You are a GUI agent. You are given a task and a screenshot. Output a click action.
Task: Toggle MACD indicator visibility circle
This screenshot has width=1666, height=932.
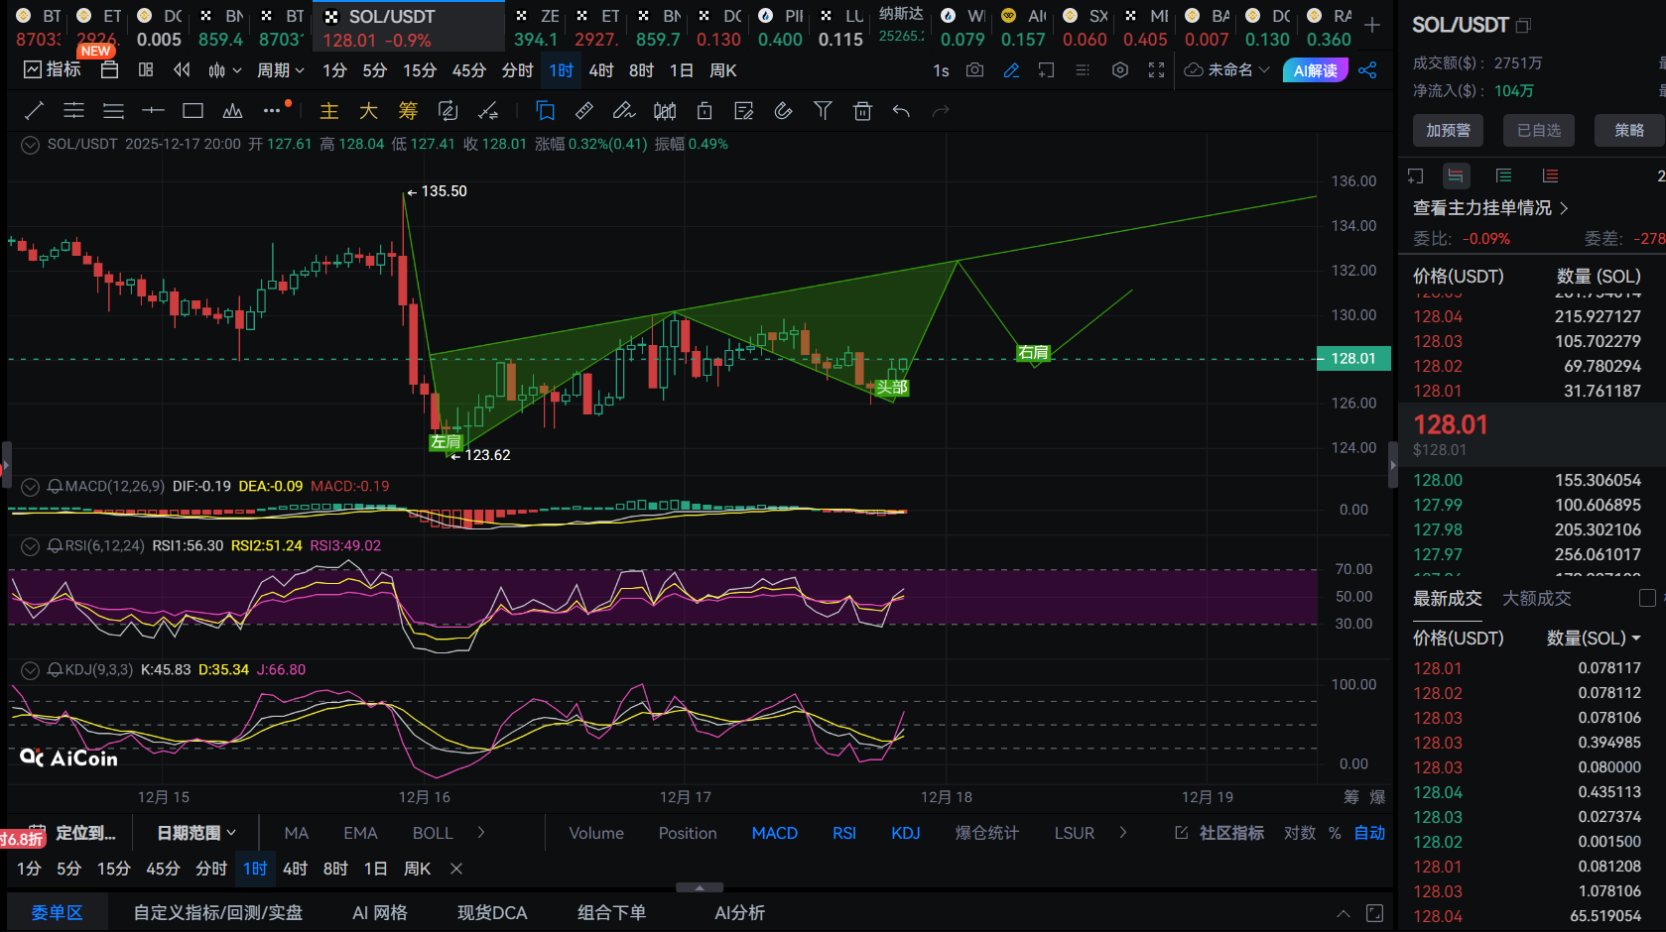coord(31,487)
